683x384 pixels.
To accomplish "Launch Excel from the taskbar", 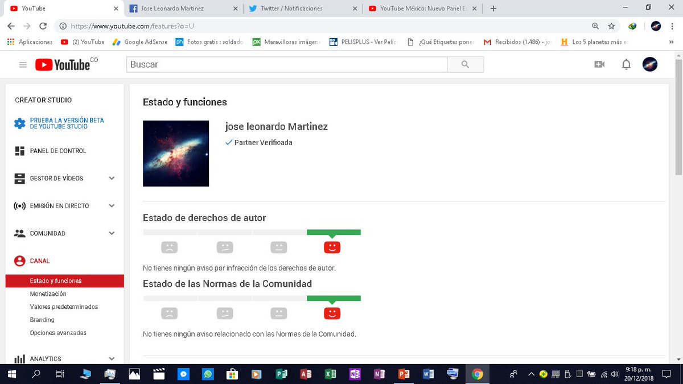I will tap(330, 374).
